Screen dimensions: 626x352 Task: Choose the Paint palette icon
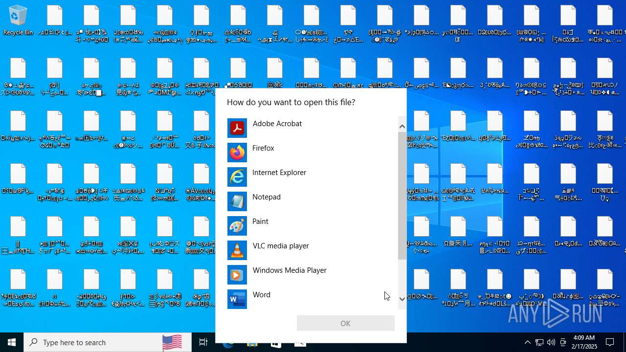click(x=237, y=226)
